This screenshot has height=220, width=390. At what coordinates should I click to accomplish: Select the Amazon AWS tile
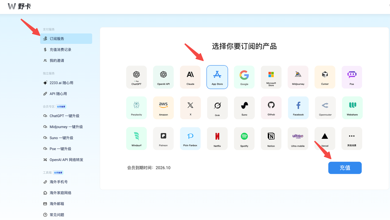163,108
